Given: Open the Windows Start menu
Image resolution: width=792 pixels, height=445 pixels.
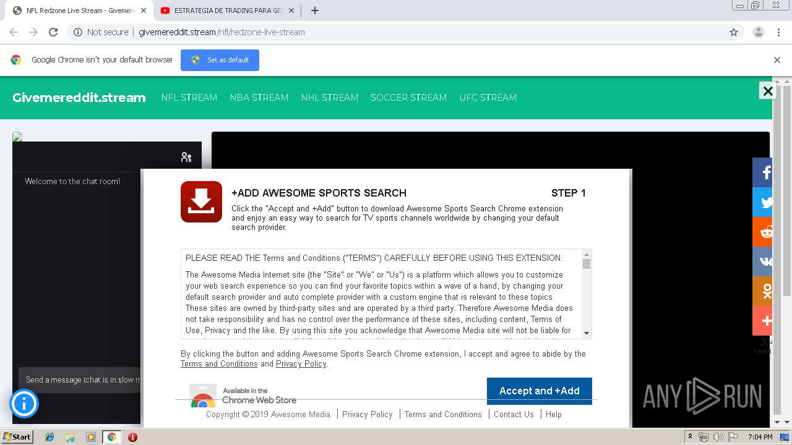Looking at the screenshot, I should click(x=17, y=437).
